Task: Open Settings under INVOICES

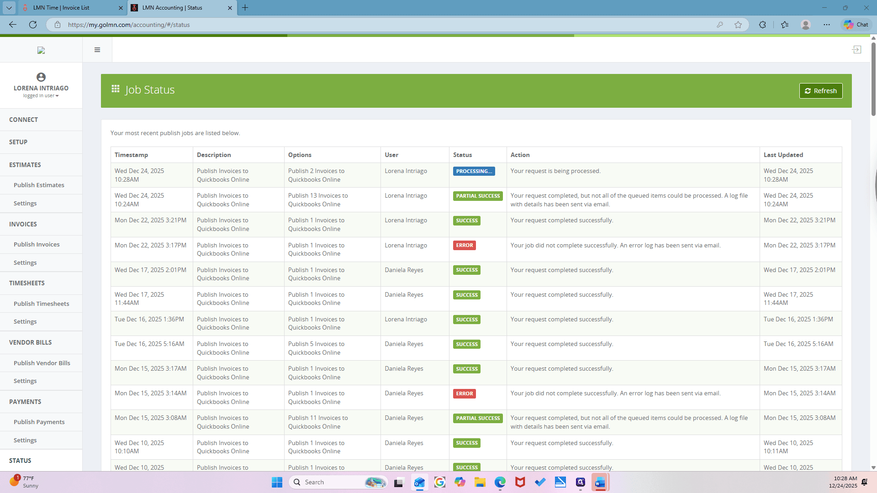Action: [x=25, y=262]
